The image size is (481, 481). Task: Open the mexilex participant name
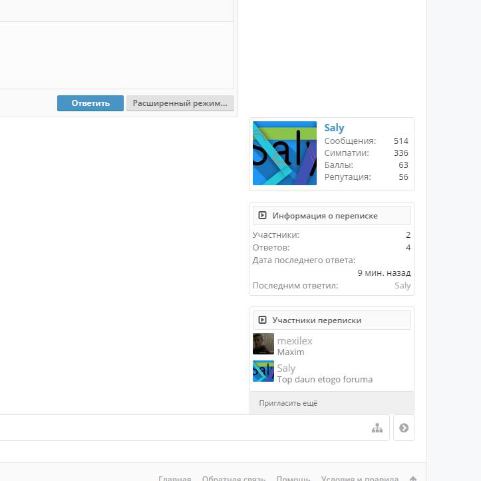(295, 341)
